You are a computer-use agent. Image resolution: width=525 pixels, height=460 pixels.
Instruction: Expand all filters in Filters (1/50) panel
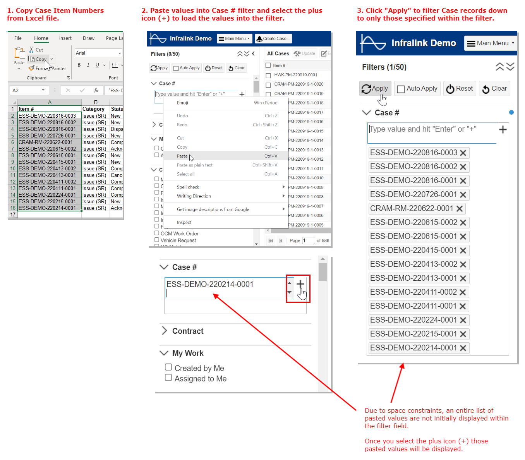tap(510, 67)
